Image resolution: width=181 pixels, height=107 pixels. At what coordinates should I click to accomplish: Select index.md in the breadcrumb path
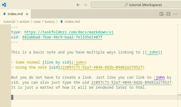72,21
